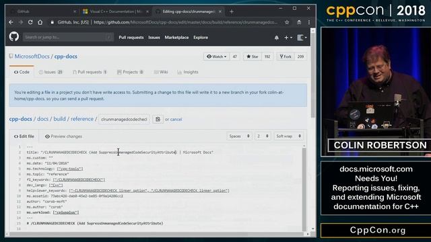Open the MicrosoftDocs organization link
431x242 pixels.
click(x=32, y=56)
